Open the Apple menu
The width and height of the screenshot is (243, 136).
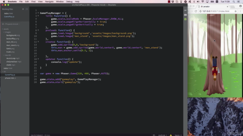click(x=4, y=2)
